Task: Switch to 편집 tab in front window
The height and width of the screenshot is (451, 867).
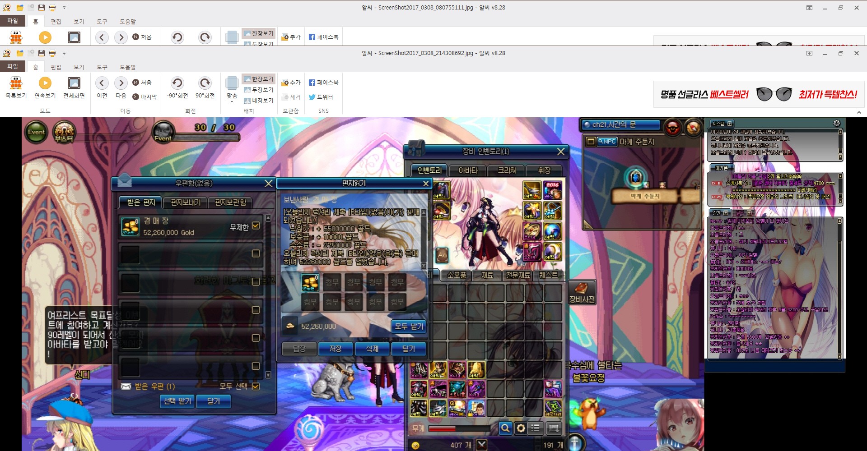Action: [56, 67]
